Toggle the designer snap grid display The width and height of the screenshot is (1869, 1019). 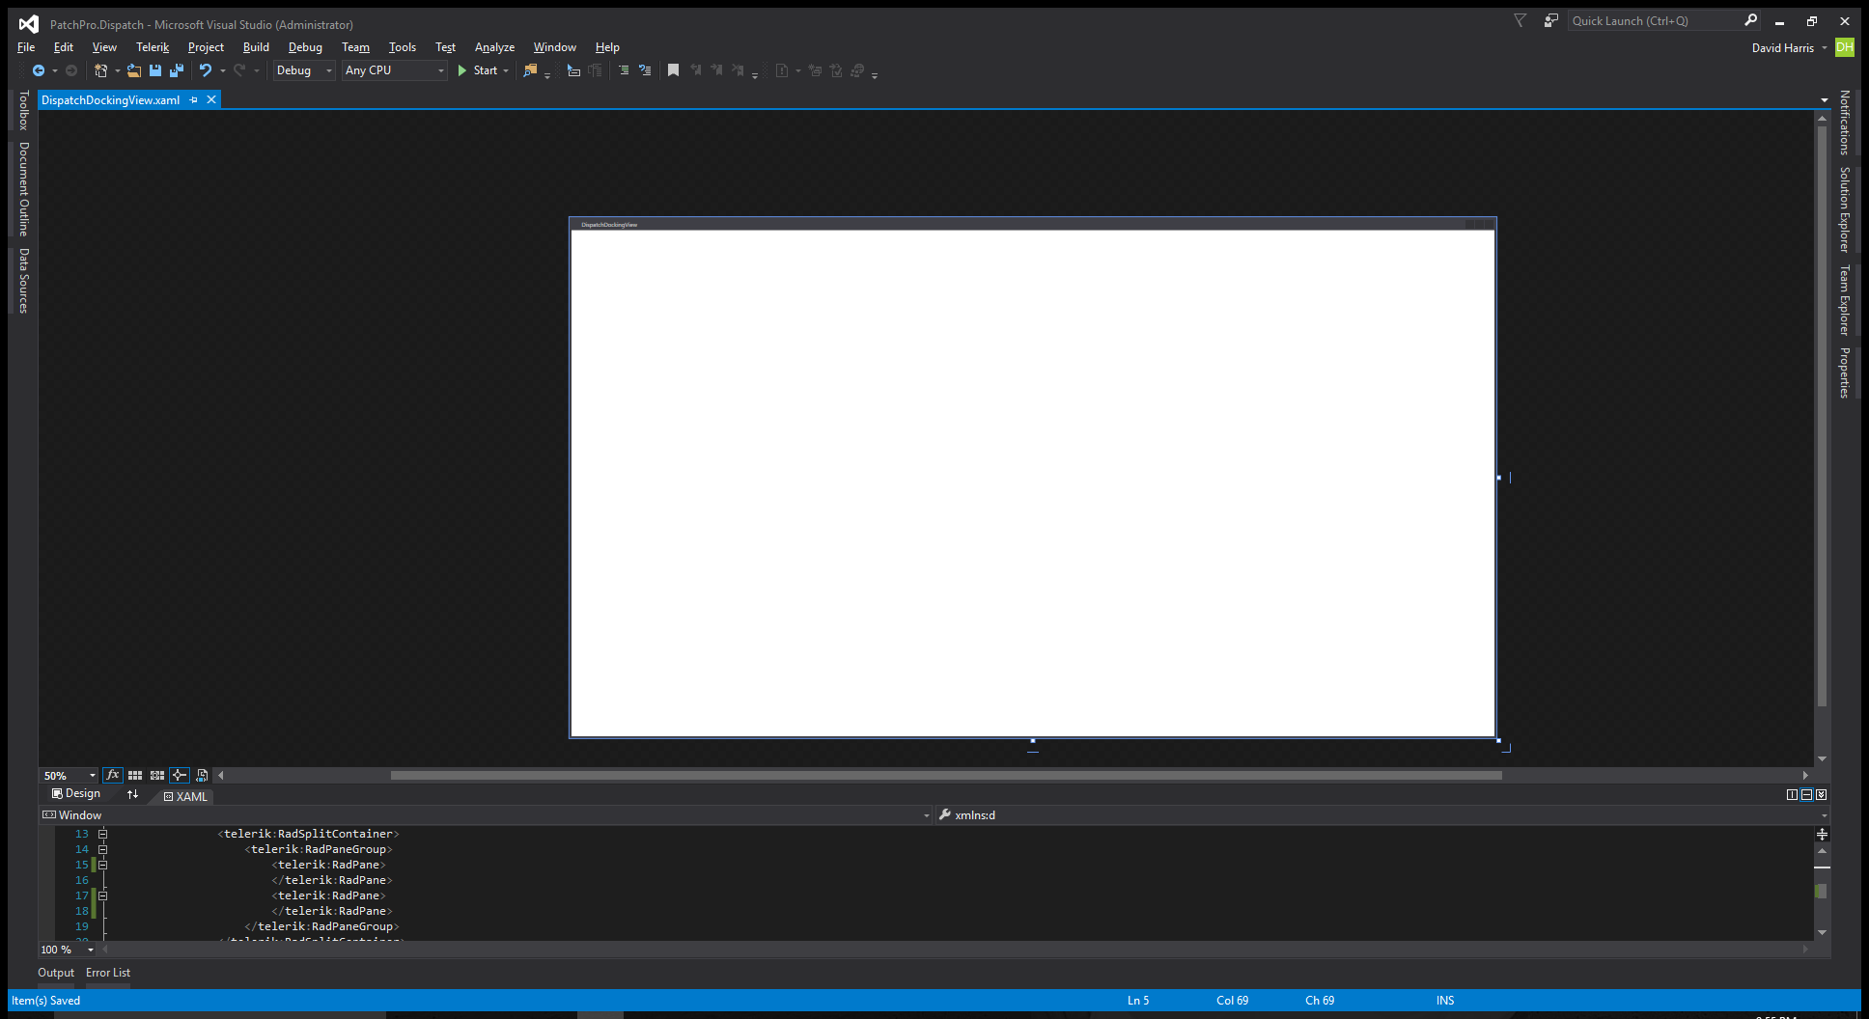click(x=135, y=775)
